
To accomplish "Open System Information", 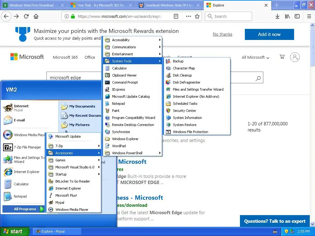I will (x=197, y=118).
